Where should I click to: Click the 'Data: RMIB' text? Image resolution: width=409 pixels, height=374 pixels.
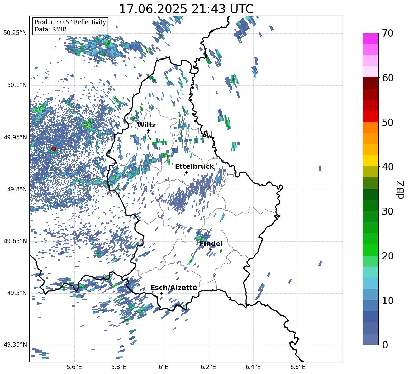point(50,29)
